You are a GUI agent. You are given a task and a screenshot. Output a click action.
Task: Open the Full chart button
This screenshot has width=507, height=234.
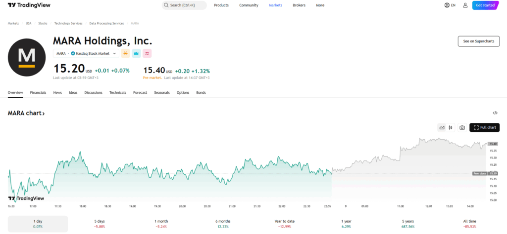click(484, 128)
